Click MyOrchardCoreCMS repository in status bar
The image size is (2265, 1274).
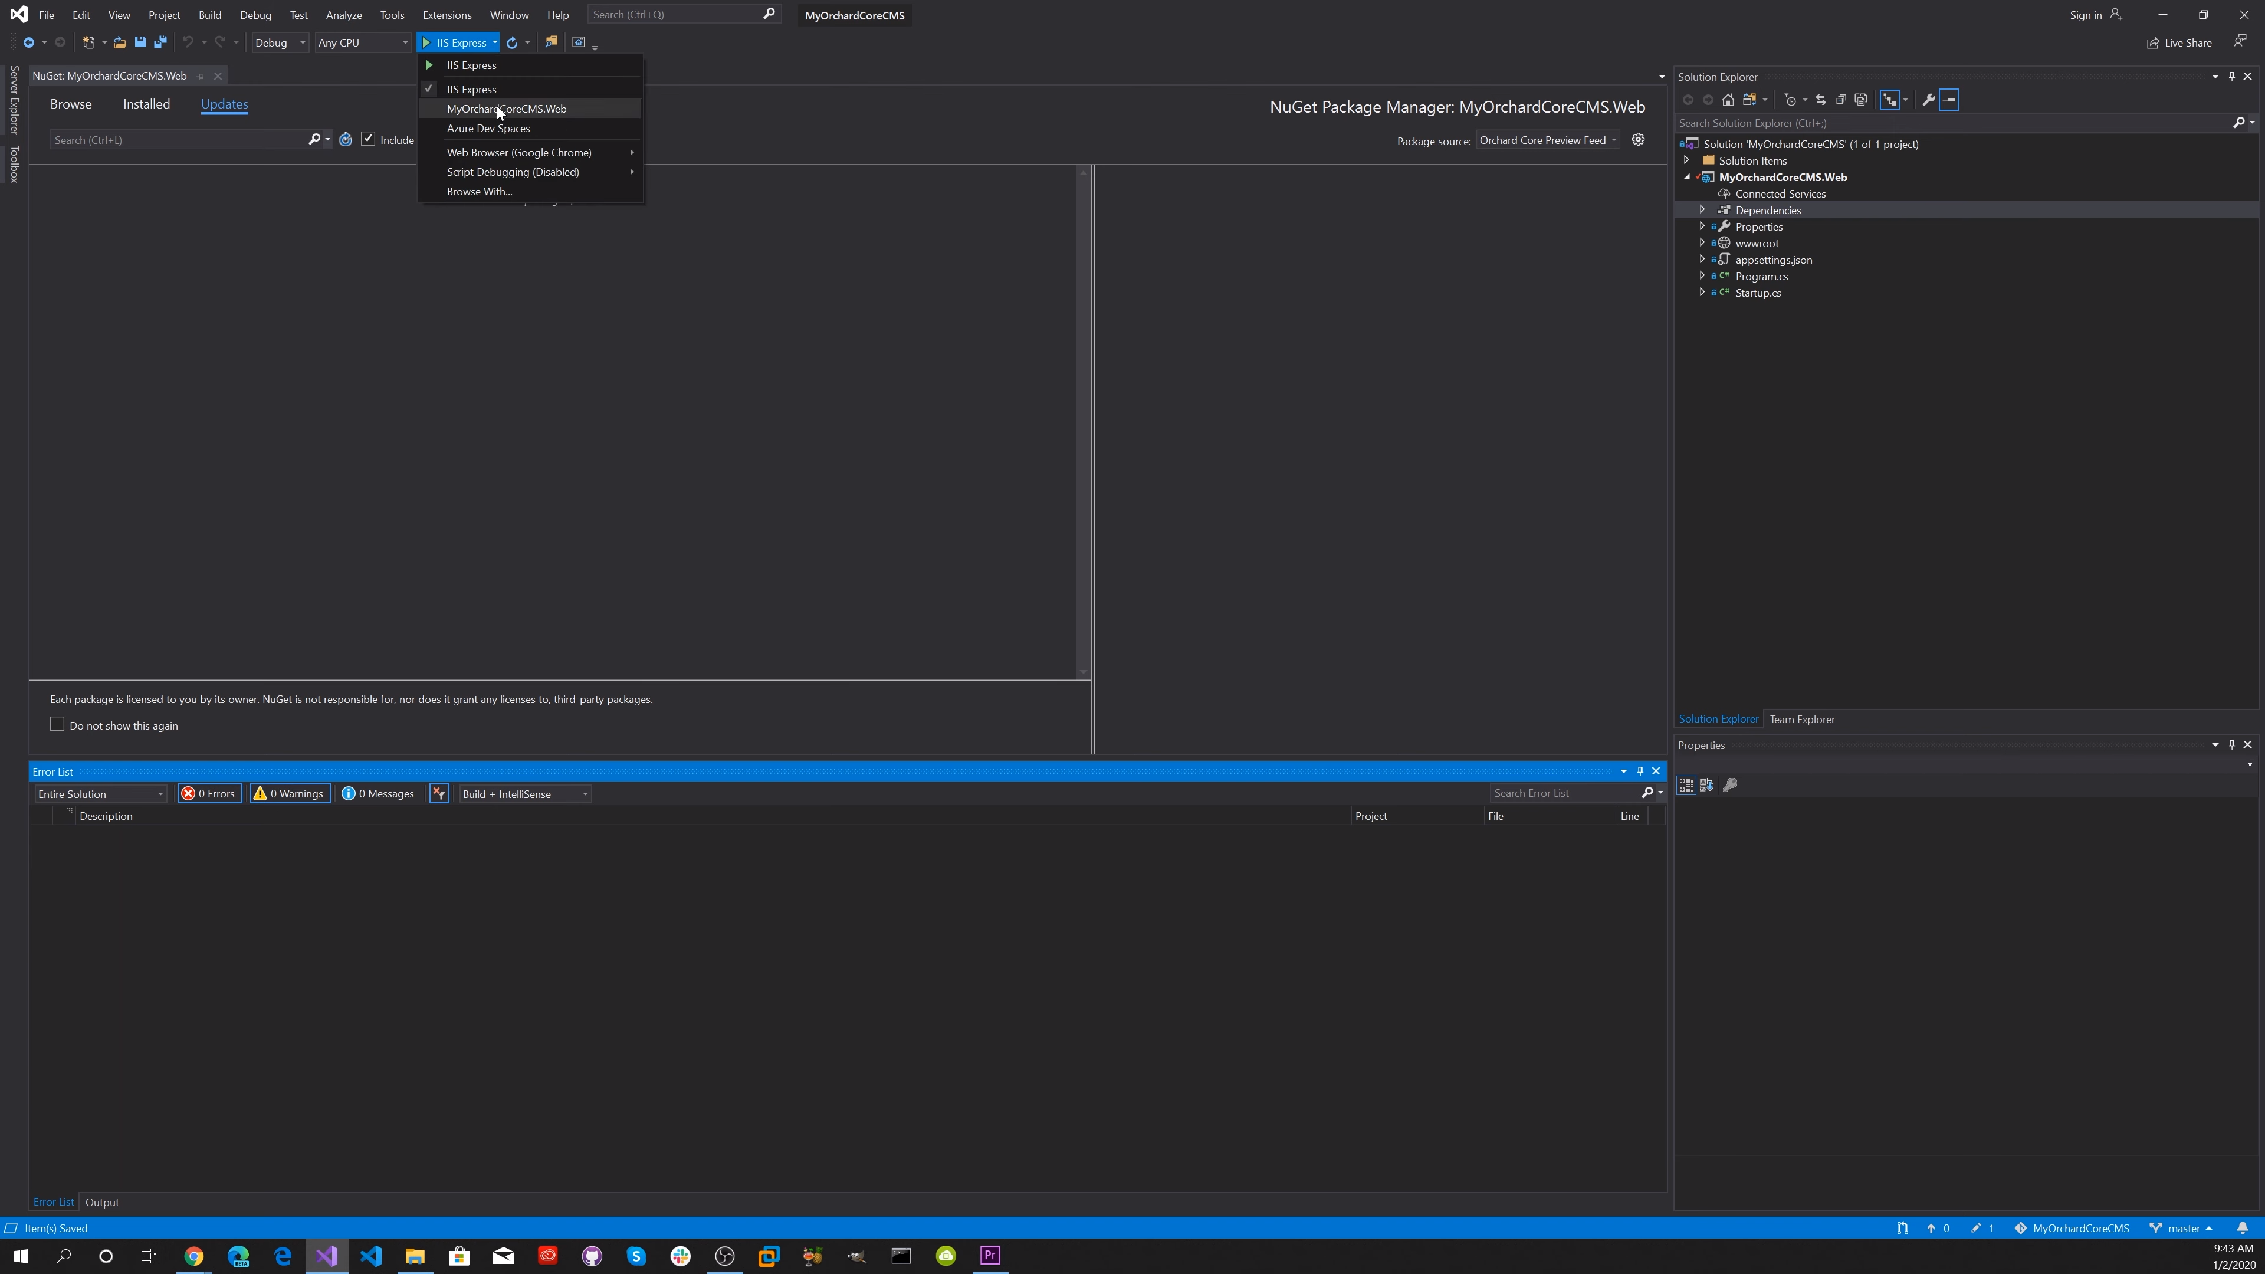point(2073,1228)
